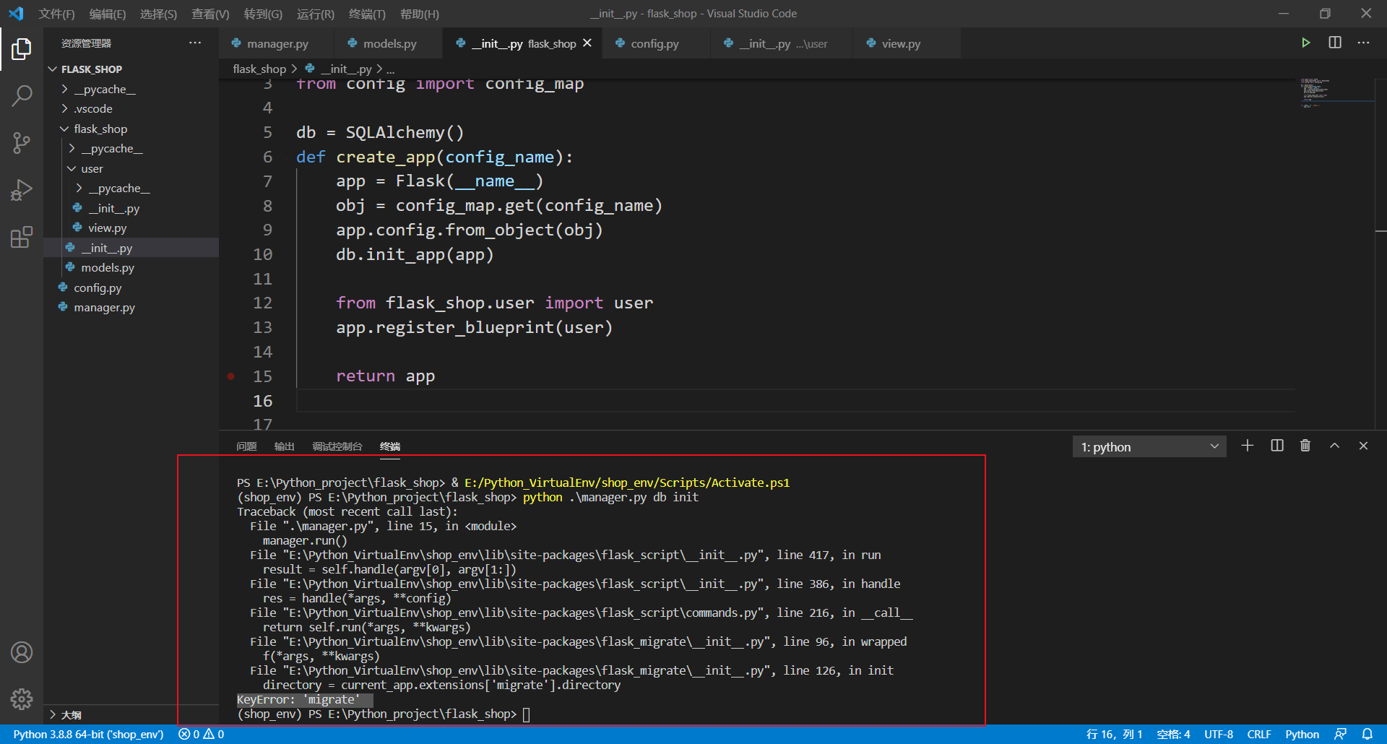The height and width of the screenshot is (744, 1387).
Task: Click the editor vertical scrollbar
Action: click(x=1380, y=253)
